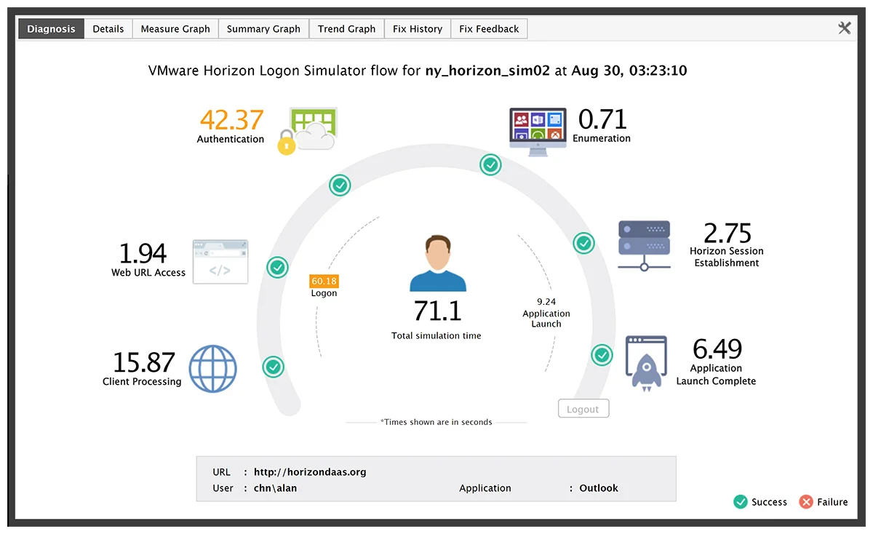Open the Fix History tab
This screenshot has width=873, height=534.
tap(418, 29)
